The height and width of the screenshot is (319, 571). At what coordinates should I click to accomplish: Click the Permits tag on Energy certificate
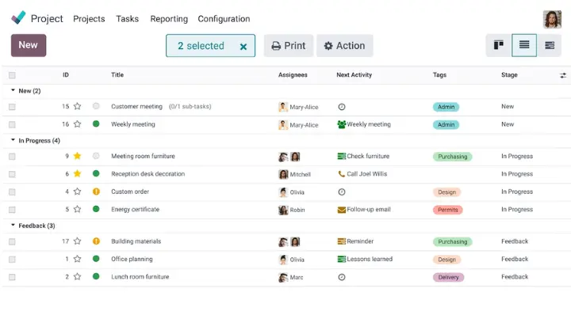[447, 210]
